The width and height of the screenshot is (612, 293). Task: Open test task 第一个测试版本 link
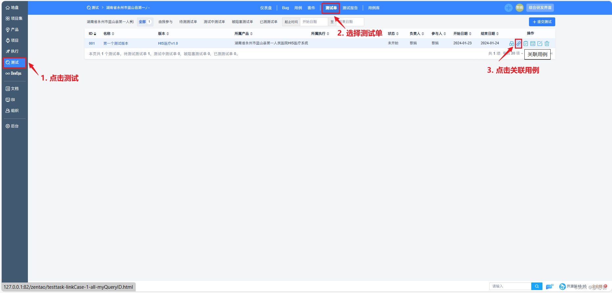click(116, 43)
